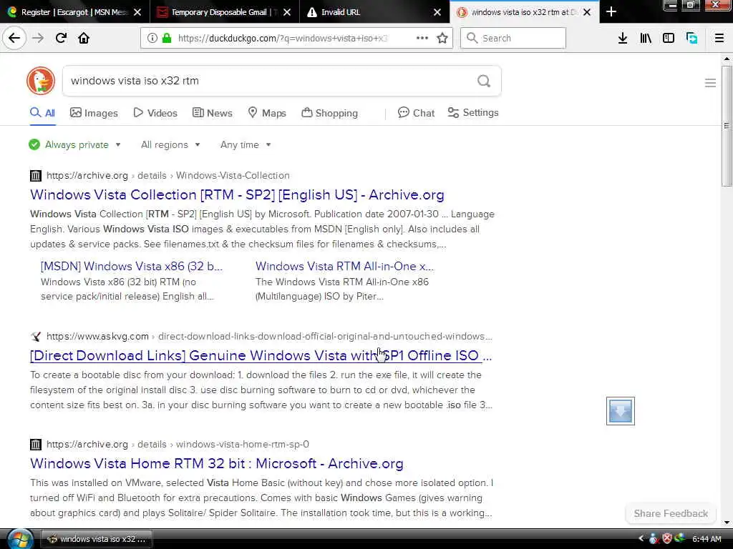Go back with the browser back arrow
This screenshot has height=549, width=733.
tap(14, 38)
